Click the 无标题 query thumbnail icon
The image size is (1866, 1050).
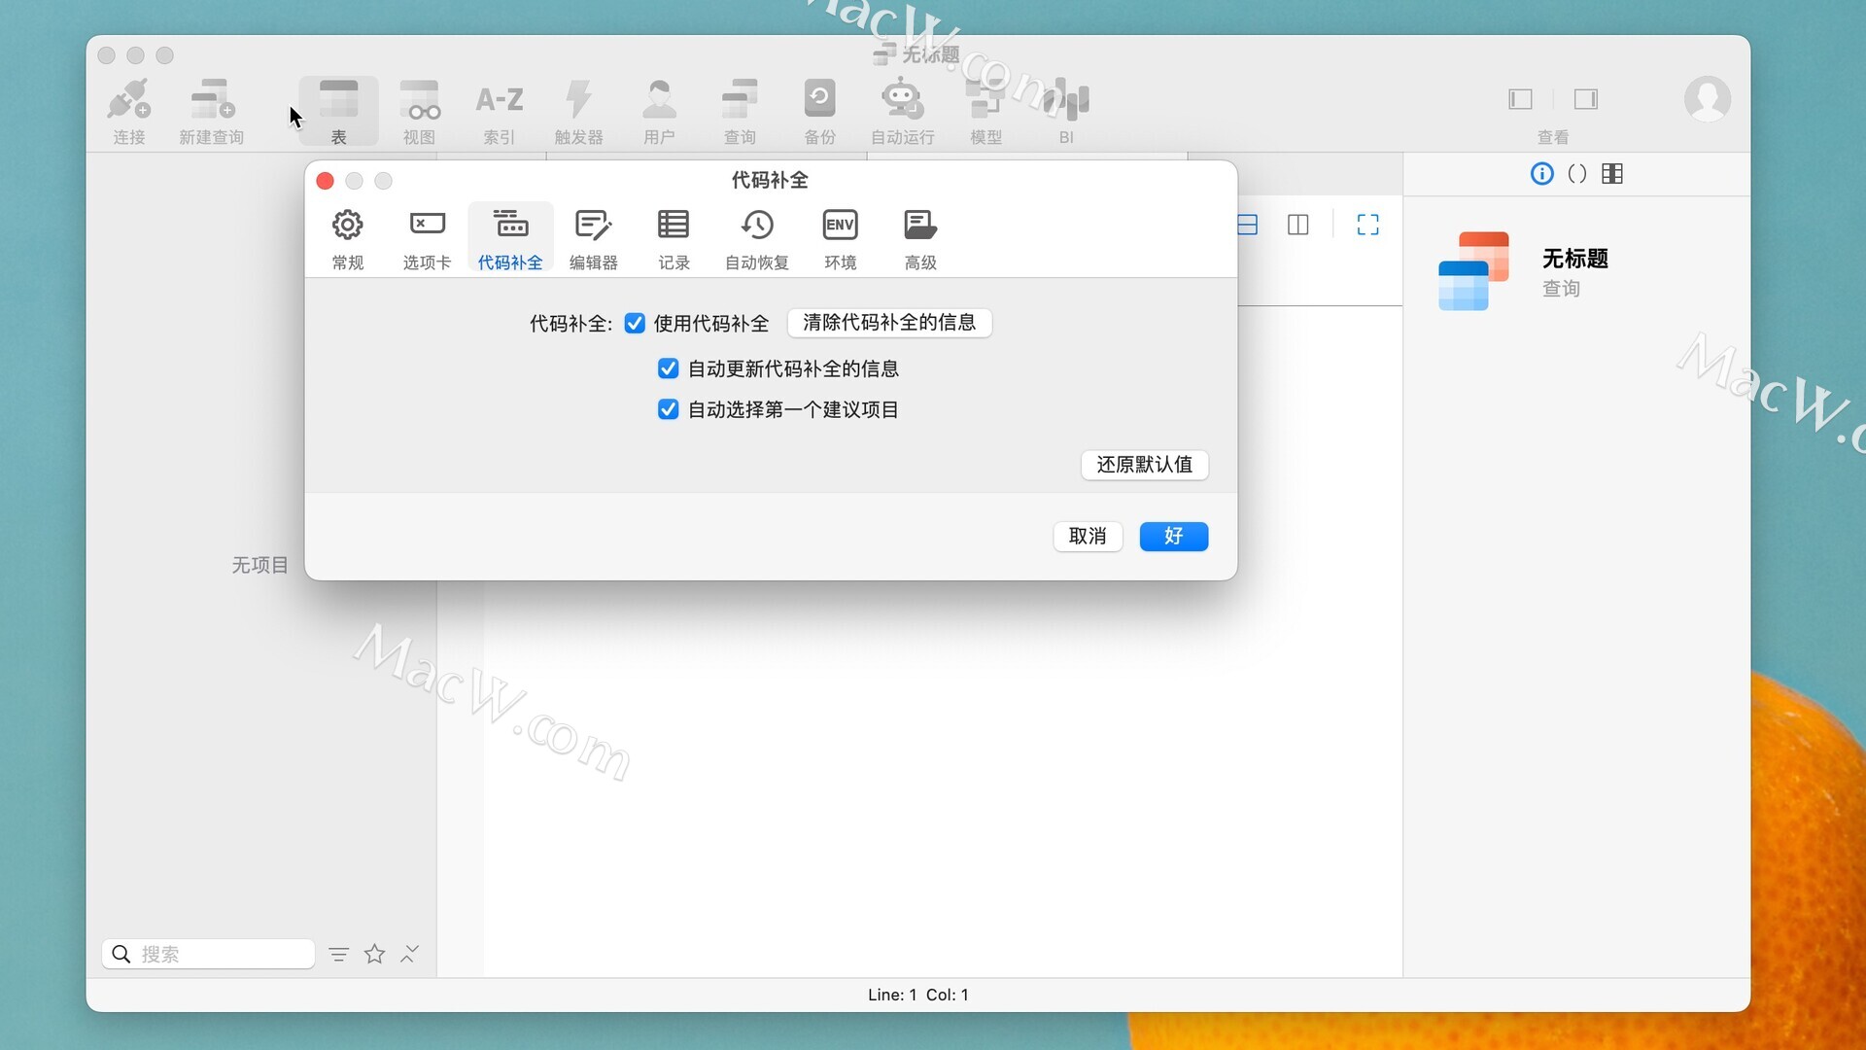[1473, 271]
